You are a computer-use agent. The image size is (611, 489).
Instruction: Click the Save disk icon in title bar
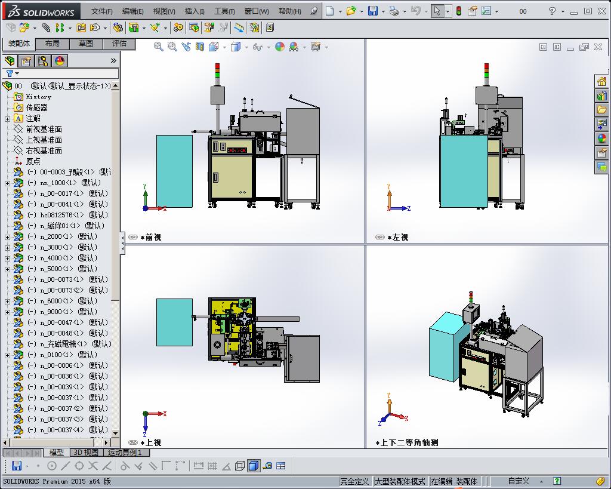pos(373,11)
